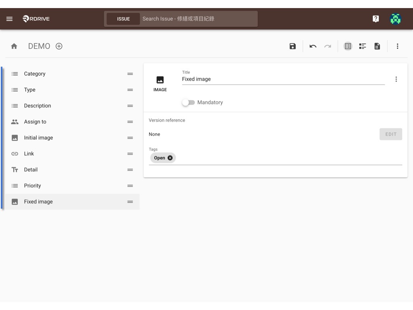Select the Initial image field
The image size is (413, 310).
coord(72,138)
